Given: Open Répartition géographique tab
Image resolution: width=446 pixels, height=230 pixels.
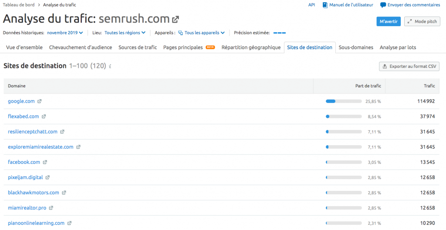Looking at the screenshot, I should tap(251, 47).
